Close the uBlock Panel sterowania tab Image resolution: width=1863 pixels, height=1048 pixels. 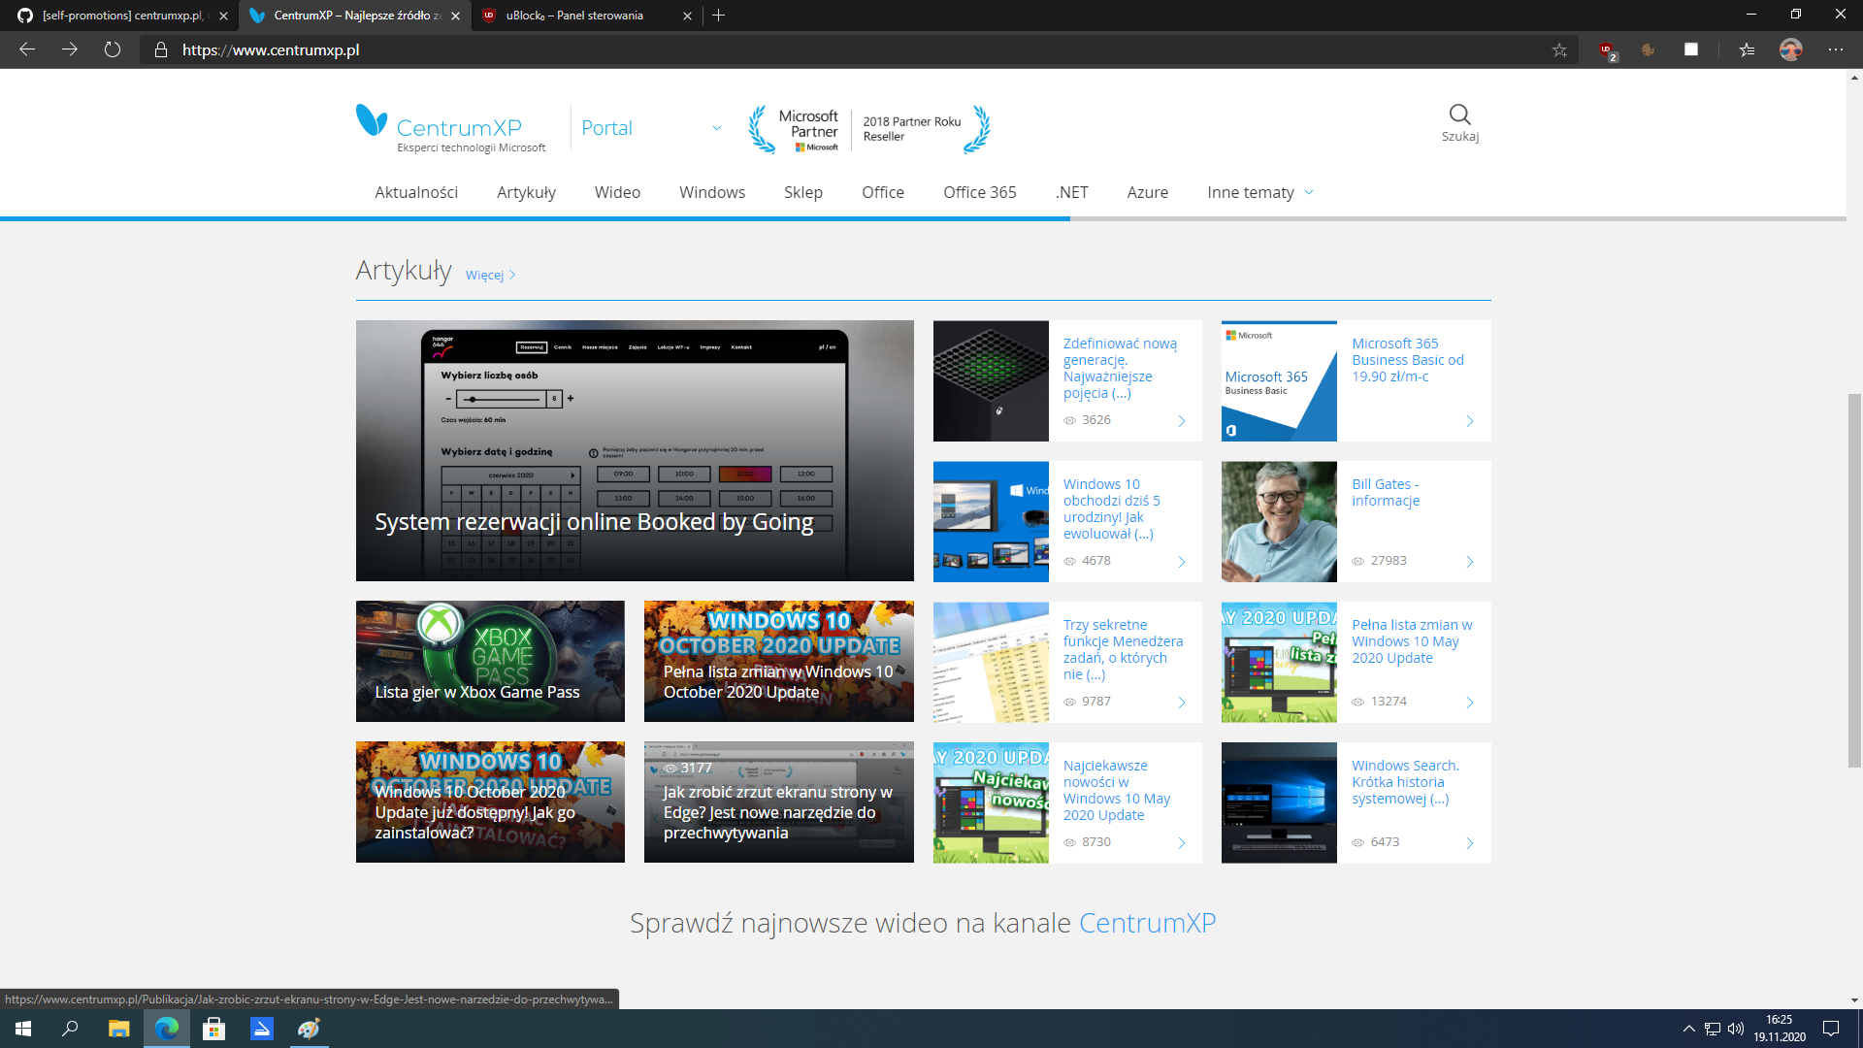pyautogui.click(x=688, y=16)
